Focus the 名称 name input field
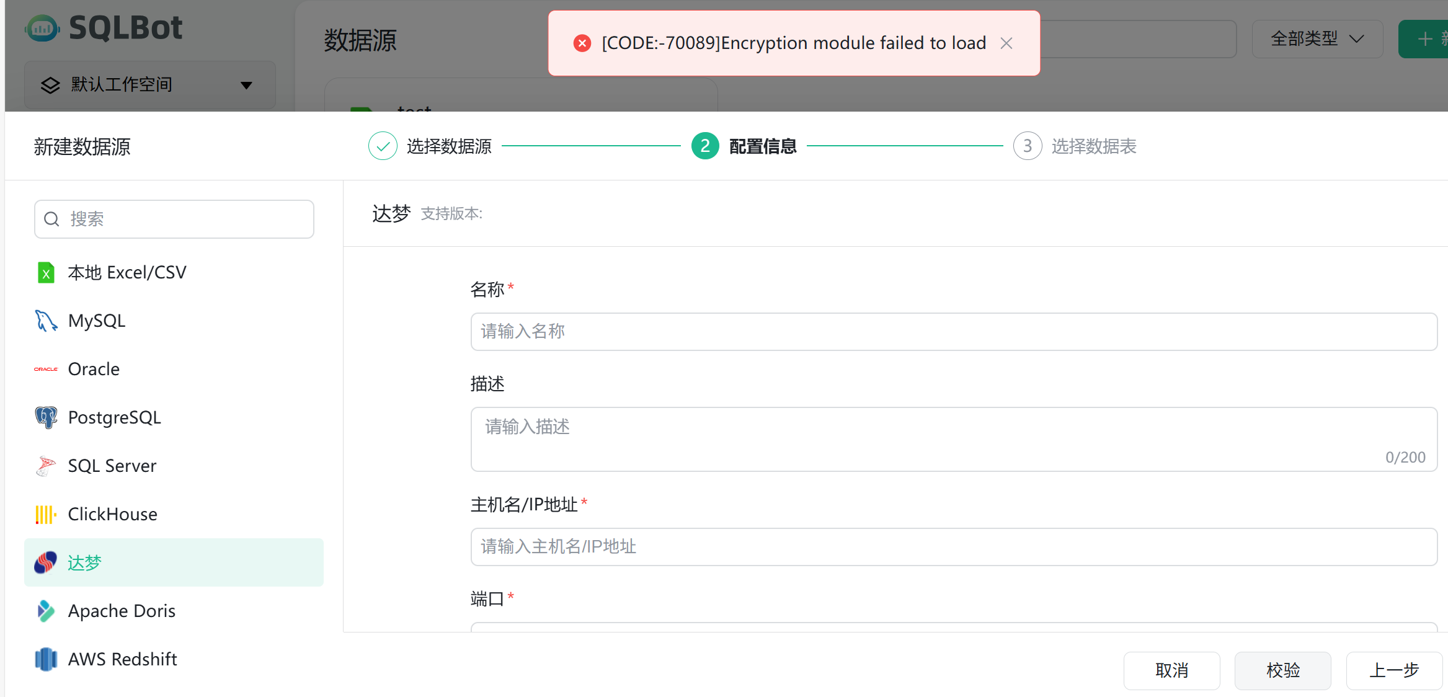1448x697 pixels. (953, 332)
